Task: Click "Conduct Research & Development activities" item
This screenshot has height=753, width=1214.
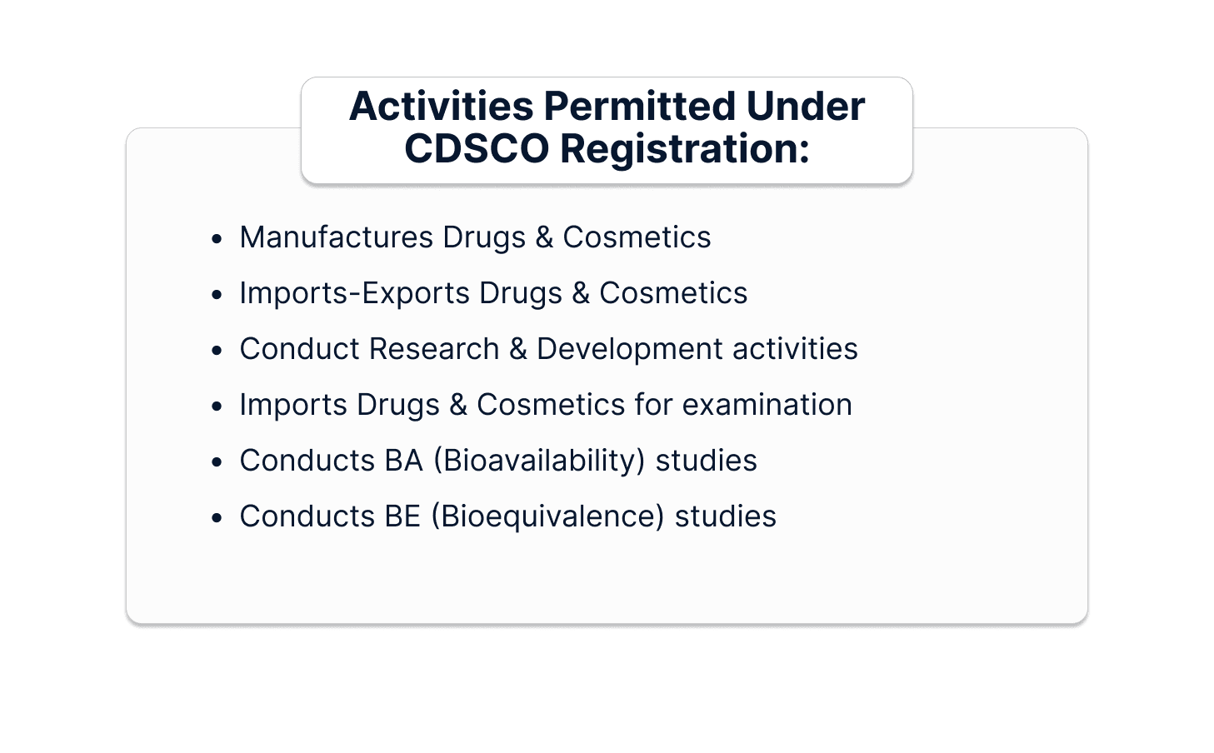Action: [x=548, y=349]
